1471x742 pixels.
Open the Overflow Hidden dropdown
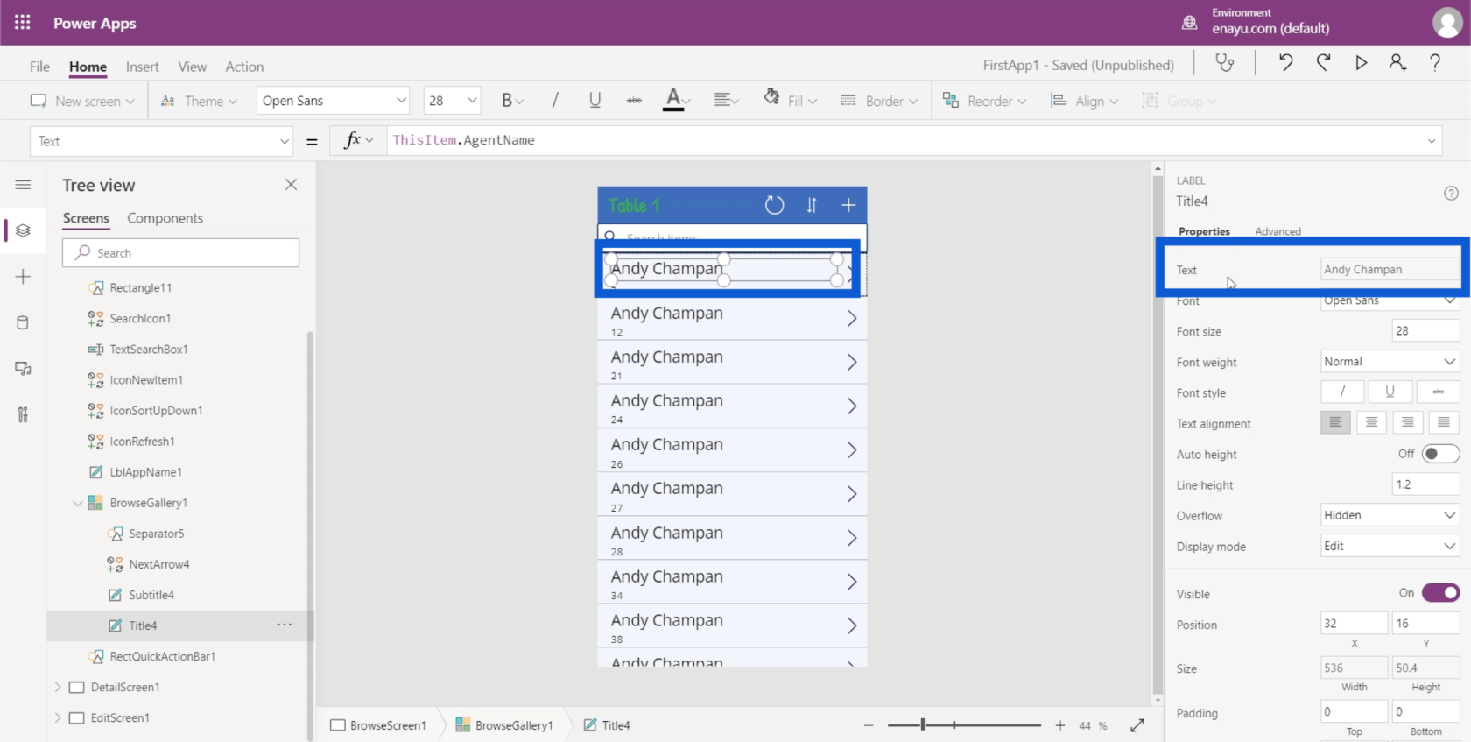point(1390,515)
